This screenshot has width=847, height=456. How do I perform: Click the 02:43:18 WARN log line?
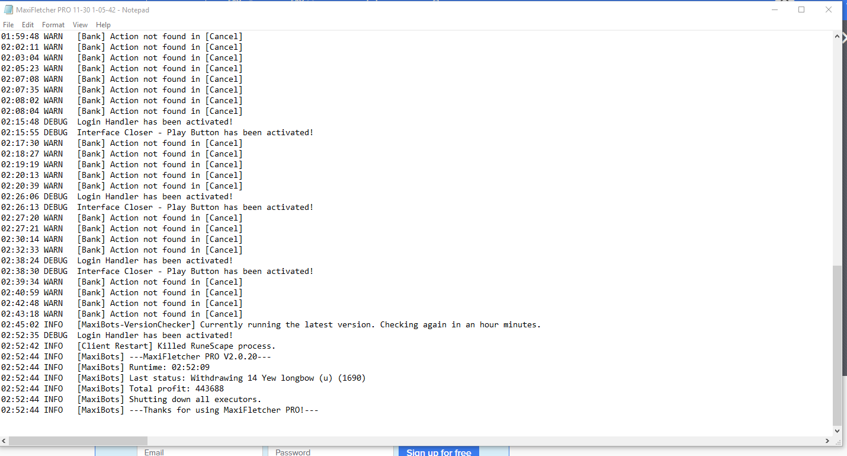coord(122,314)
